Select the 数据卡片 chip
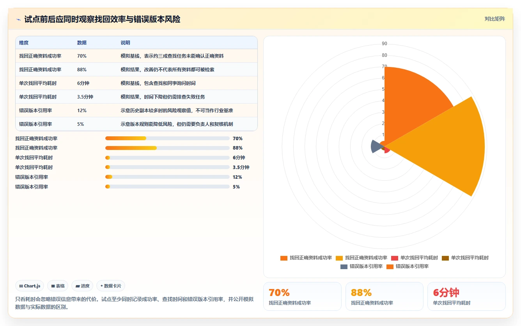This screenshot has width=521, height=326. pyautogui.click(x=111, y=286)
